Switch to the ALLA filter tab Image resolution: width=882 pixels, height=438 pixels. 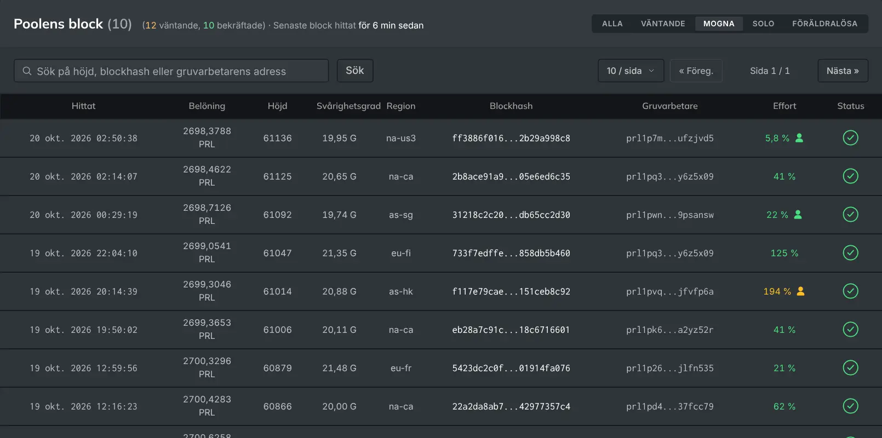coord(612,24)
